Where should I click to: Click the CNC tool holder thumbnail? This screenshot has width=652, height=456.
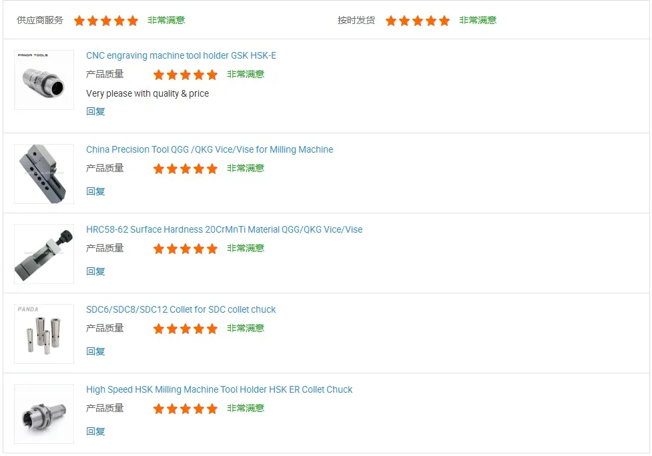point(44,80)
